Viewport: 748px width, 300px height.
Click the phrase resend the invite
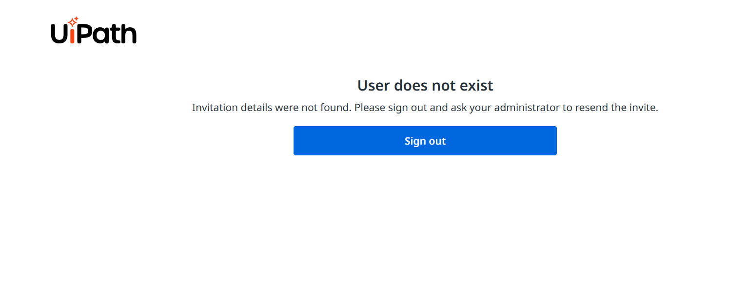[x=617, y=108]
